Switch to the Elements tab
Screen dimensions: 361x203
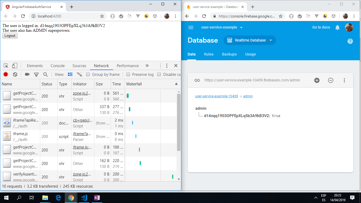[35, 66]
